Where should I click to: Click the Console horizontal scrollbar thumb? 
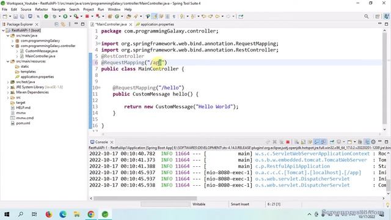pyautogui.click(x=145, y=198)
